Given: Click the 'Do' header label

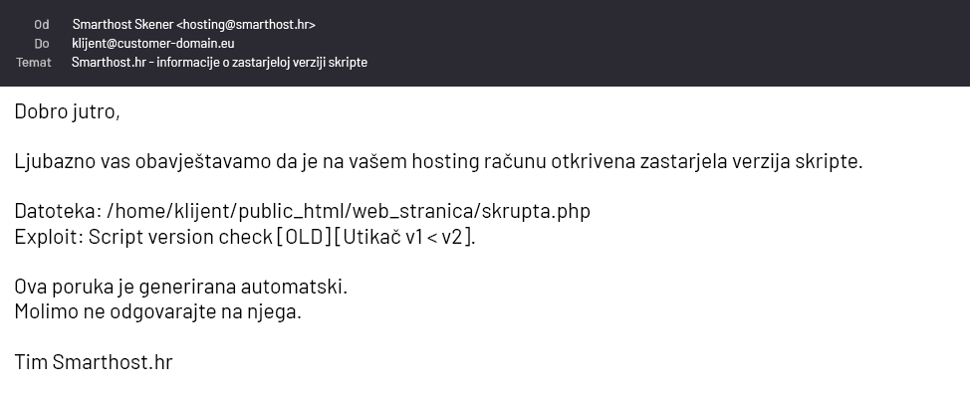Looking at the screenshot, I should coord(42,43).
